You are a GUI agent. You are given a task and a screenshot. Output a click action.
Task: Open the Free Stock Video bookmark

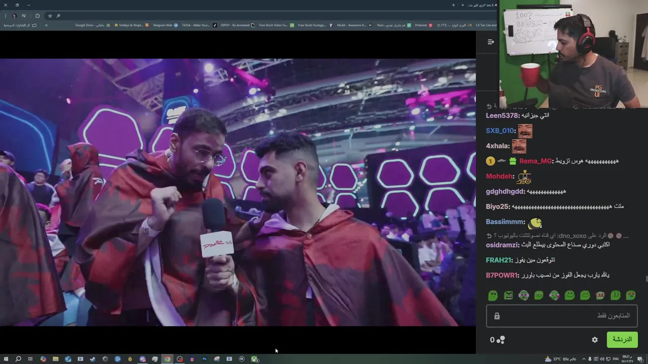tap(276, 25)
